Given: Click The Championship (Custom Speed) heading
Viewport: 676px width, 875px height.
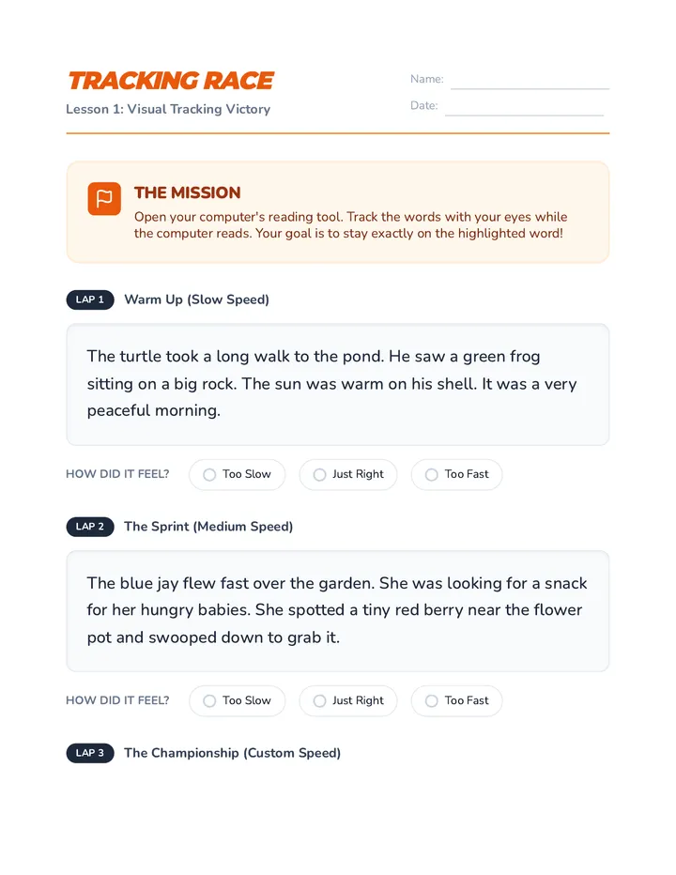Looking at the screenshot, I should [x=232, y=753].
